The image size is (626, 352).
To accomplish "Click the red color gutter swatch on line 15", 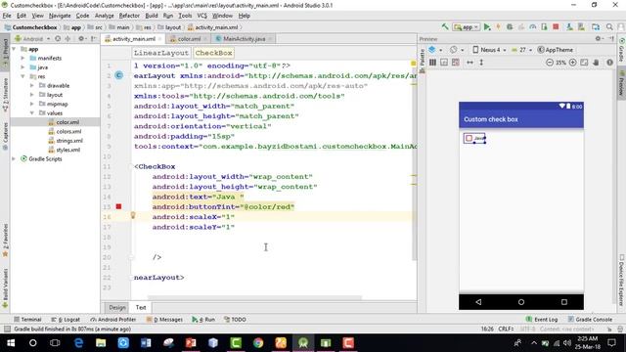I will point(118,206).
